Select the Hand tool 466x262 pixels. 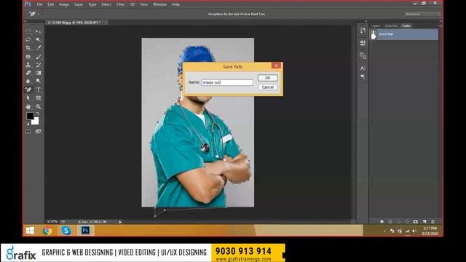(x=28, y=106)
